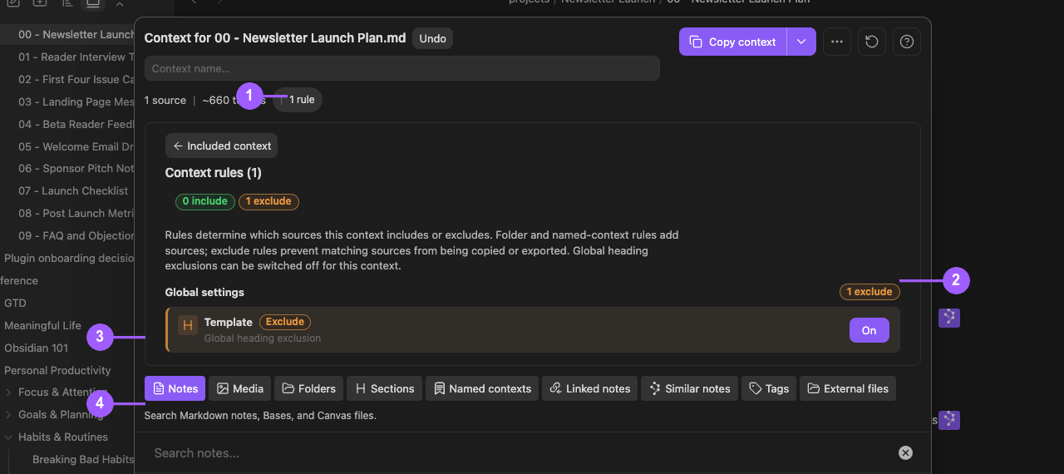Screen dimensions: 1064x474
Task: Click the purple graph icon beside the Template row
Action: click(x=949, y=318)
